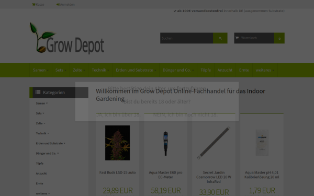Expand Sets in the Kategorien sidebar

tap(40, 113)
